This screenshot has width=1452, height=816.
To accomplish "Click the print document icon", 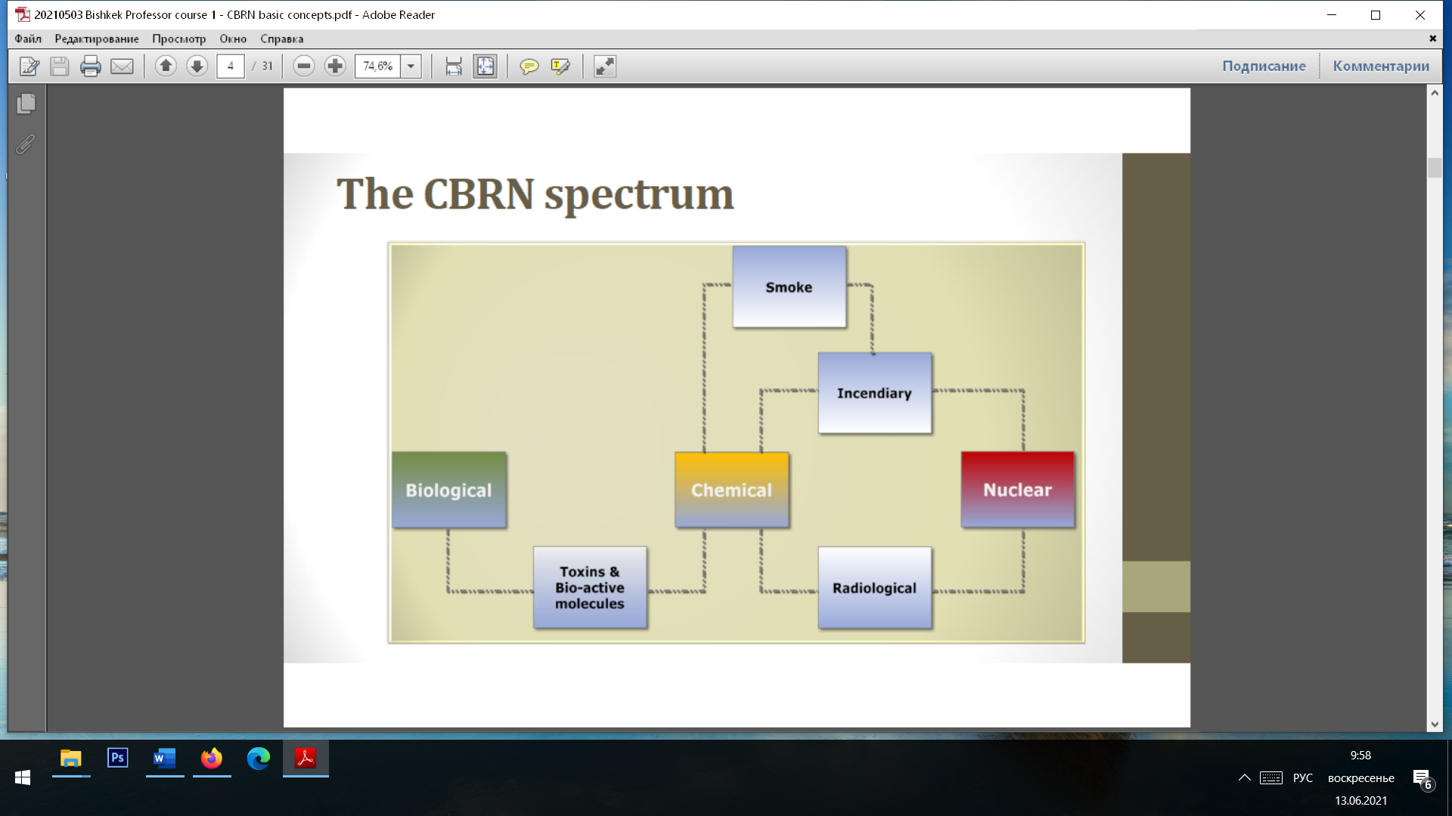I will (x=90, y=66).
